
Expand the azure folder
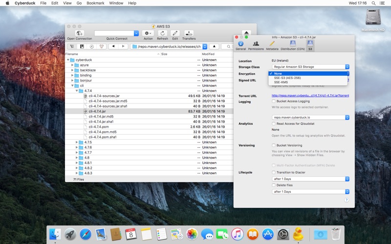click(x=72, y=65)
